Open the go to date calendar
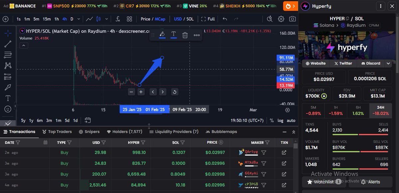Screen dimensions: 399x193 88,120
